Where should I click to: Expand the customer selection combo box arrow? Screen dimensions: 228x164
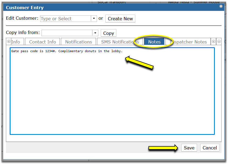pyautogui.click(x=94, y=19)
